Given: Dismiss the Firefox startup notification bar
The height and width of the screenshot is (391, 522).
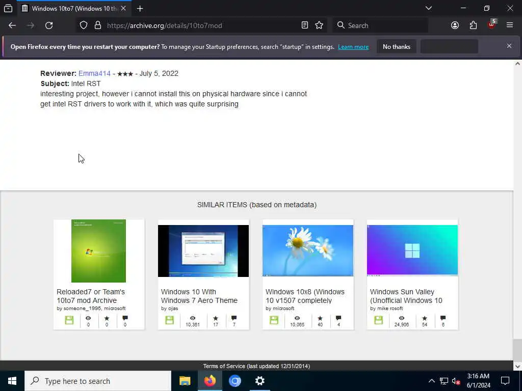Looking at the screenshot, I should point(509,46).
